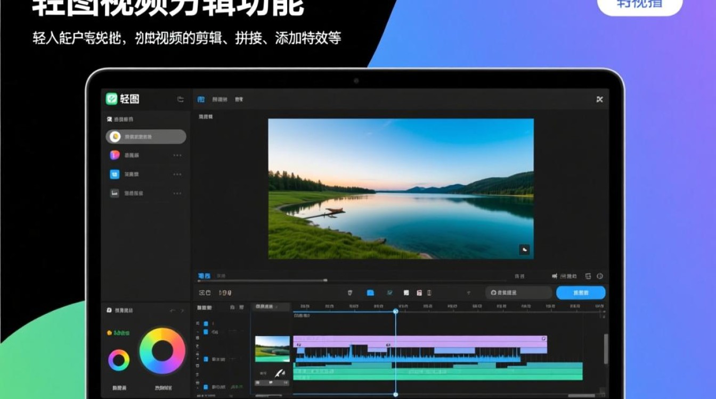
Task: Click the lake landscape preview image
Action: 401,189
